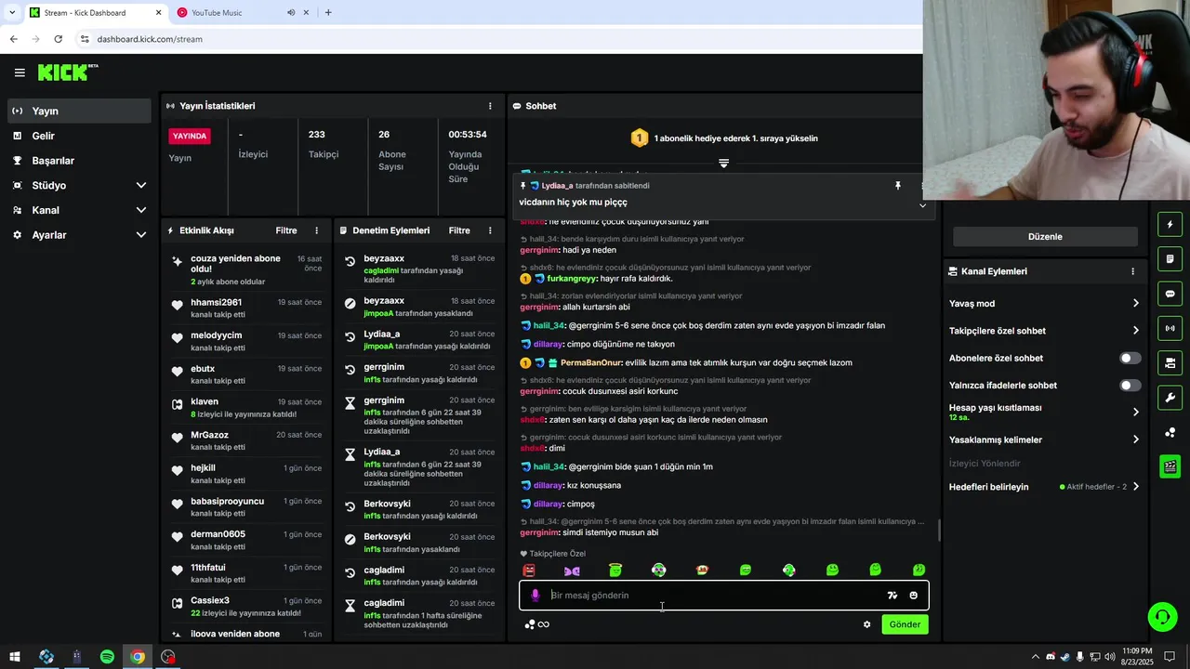Open Filtre in Denetim Eylemleri panel
This screenshot has height=669, width=1190.
click(x=459, y=230)
